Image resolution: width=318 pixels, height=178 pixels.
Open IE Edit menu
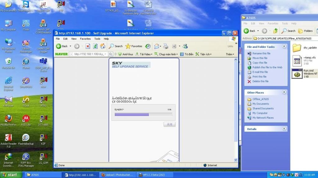click(x=65, y=39)
